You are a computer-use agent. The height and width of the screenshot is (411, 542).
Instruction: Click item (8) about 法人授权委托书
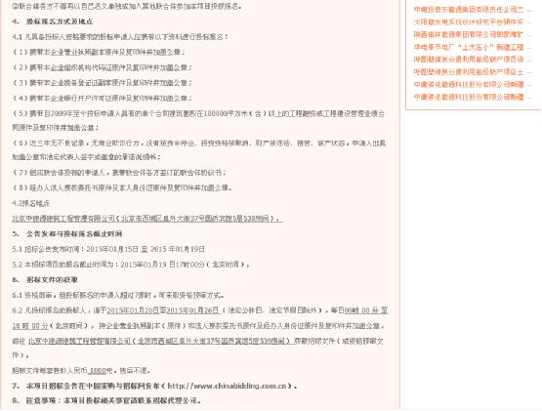[122, 188]
